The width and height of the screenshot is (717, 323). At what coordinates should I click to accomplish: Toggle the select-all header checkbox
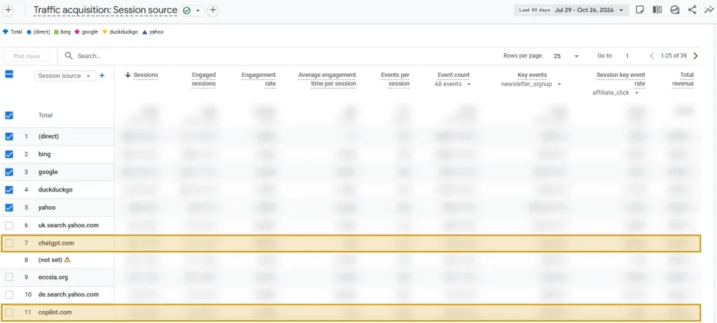pos(8,74)
